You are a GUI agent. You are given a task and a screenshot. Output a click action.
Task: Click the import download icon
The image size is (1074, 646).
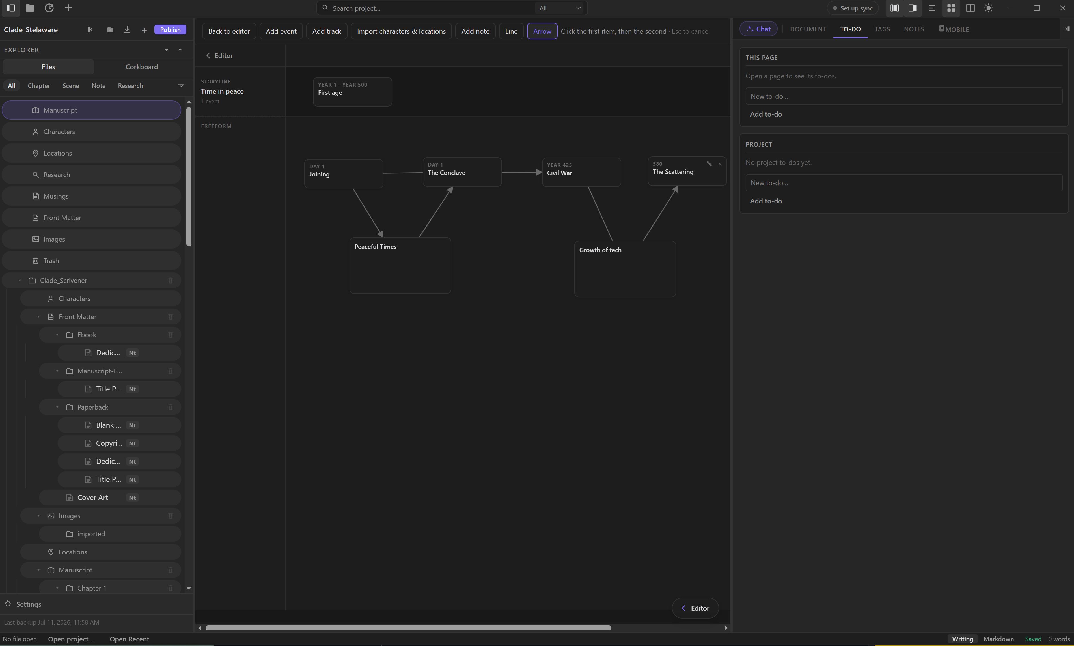click(x=127, y=30)
